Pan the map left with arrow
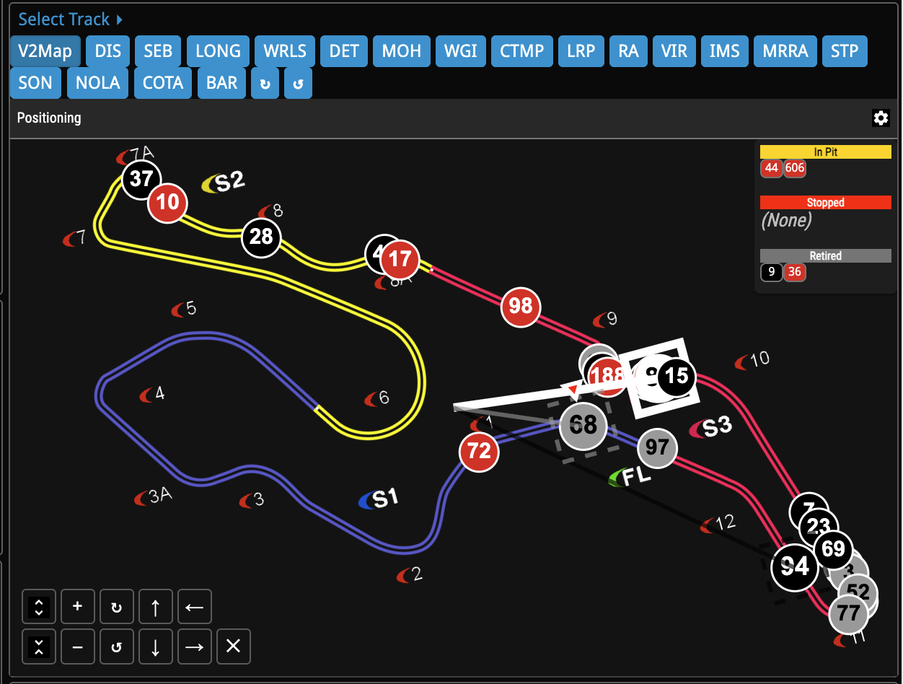 pyautogui.click(x=194, y=606)
